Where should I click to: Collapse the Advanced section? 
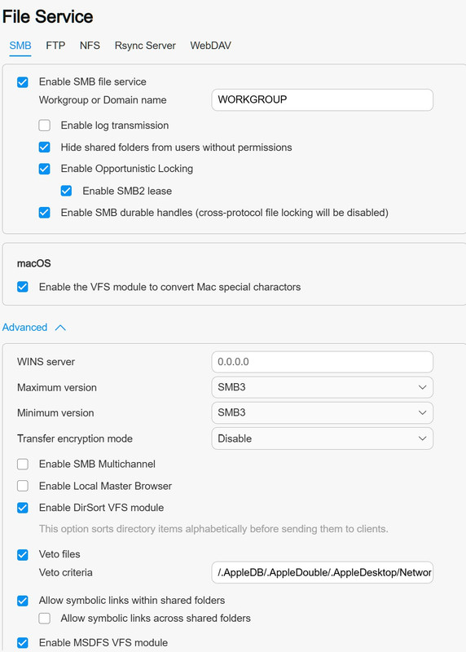[34, 328]
